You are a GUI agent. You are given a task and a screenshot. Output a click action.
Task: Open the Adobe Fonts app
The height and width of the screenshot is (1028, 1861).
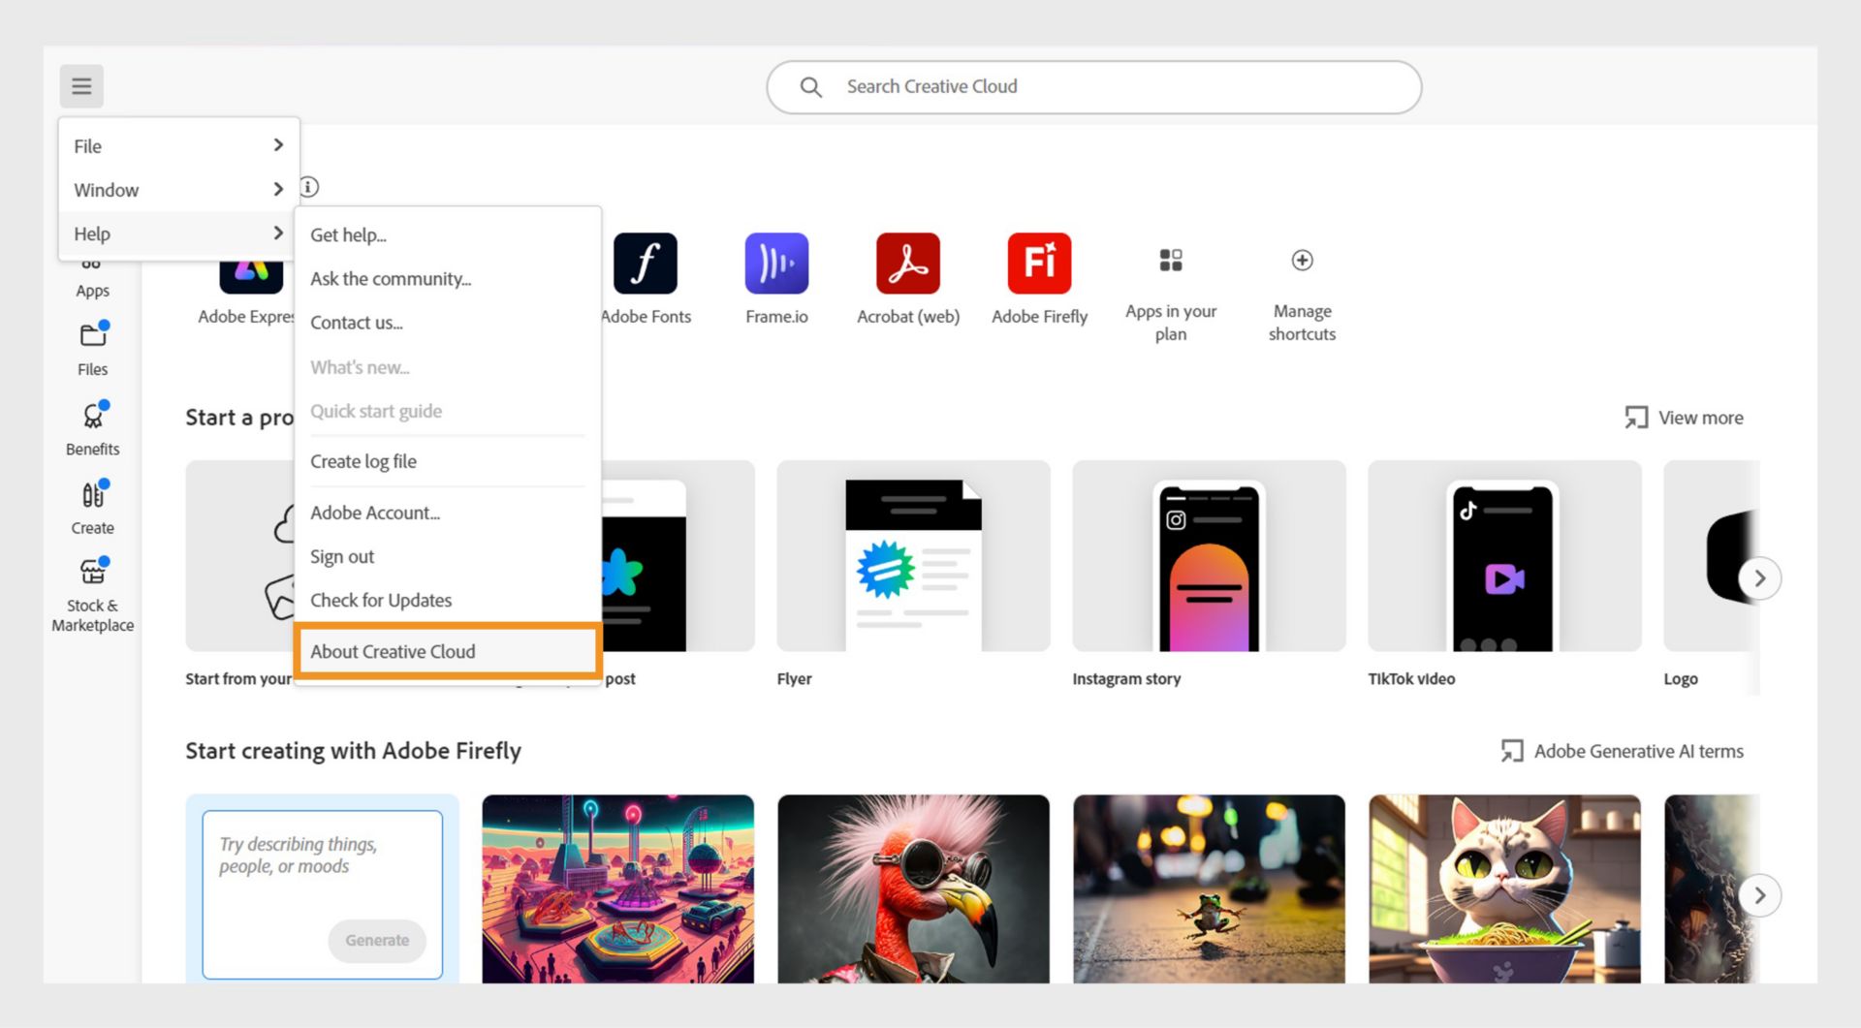[646, 263]
